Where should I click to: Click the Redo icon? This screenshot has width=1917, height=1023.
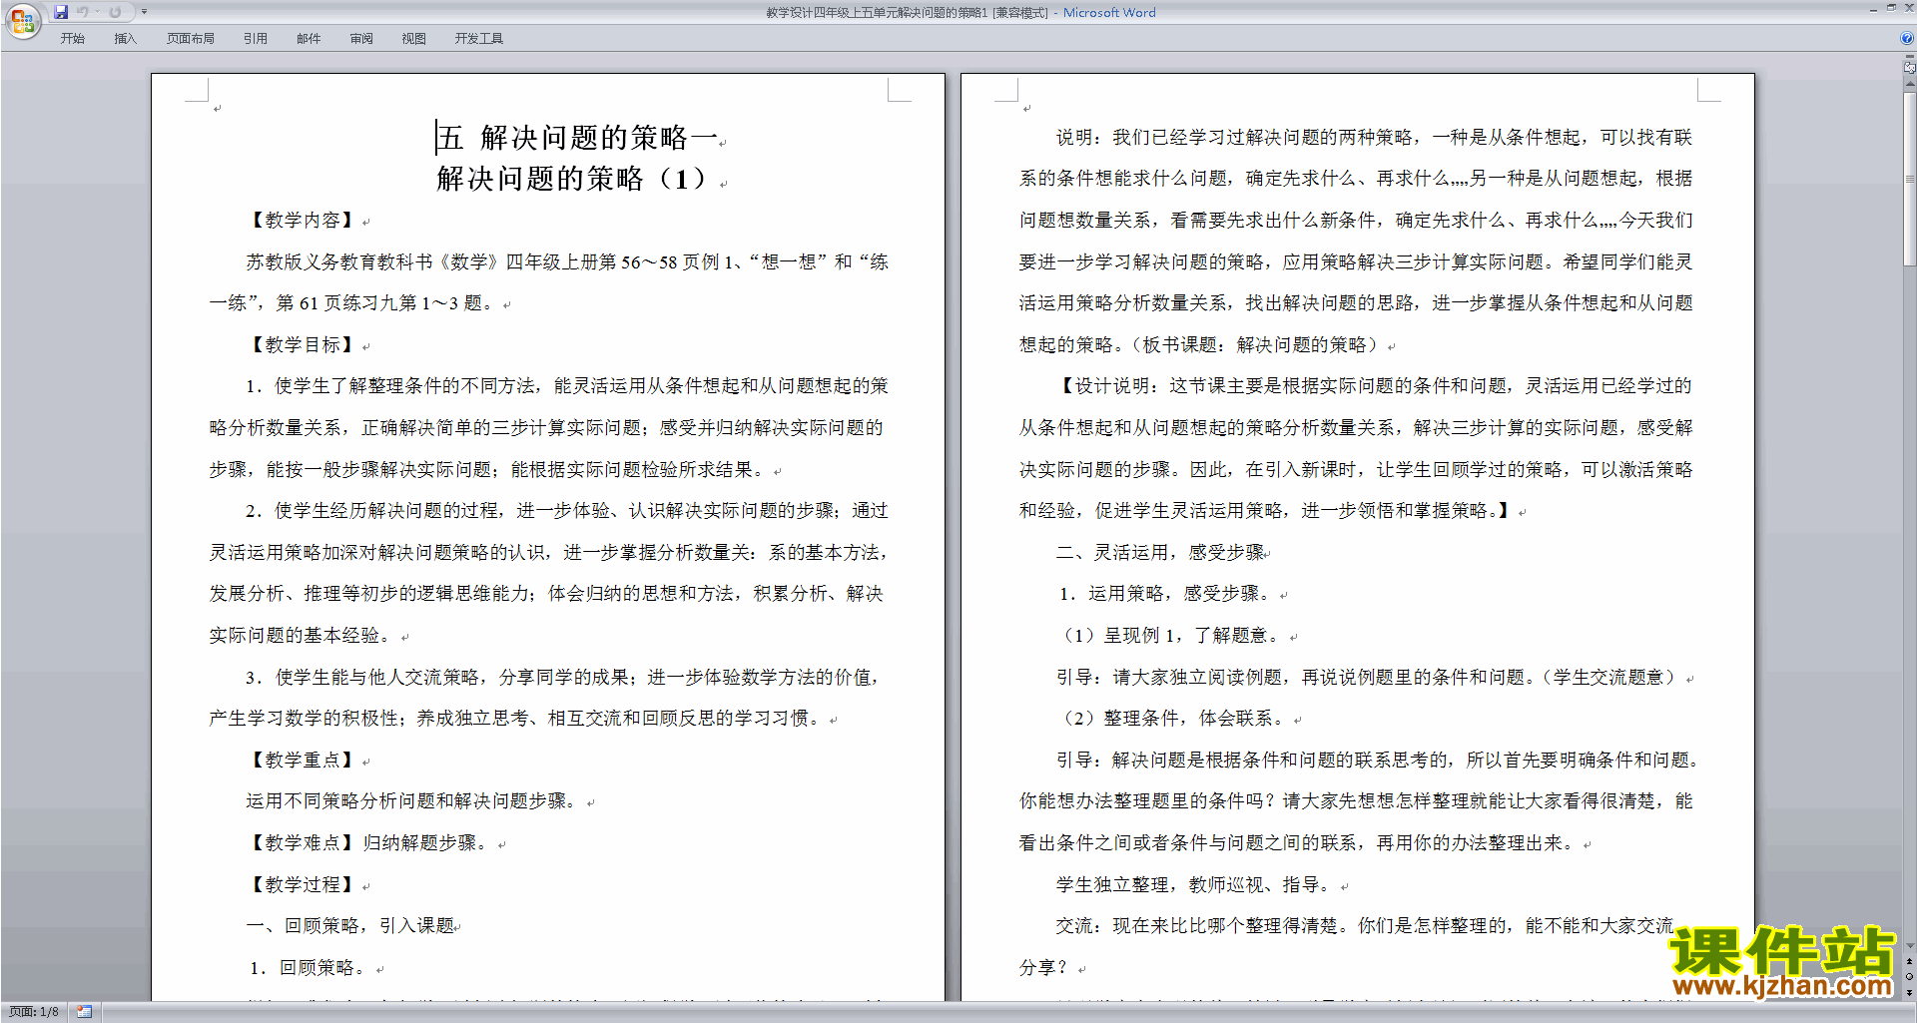tap(115, 12)
